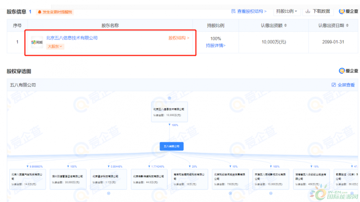360x202 pixels.
Task: Expand the 大股东 tag dropdown
Action: [x=55, y=46]
